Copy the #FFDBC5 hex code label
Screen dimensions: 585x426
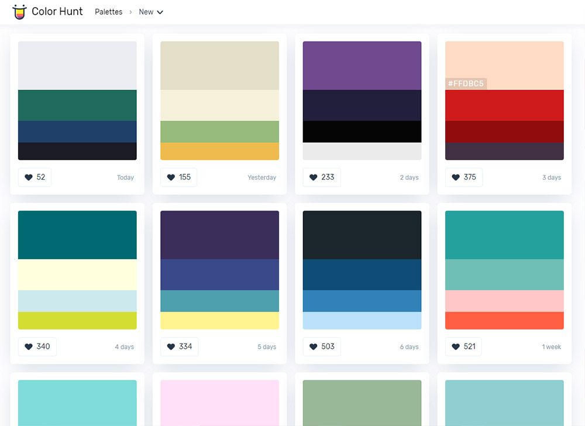click(466, 84)
